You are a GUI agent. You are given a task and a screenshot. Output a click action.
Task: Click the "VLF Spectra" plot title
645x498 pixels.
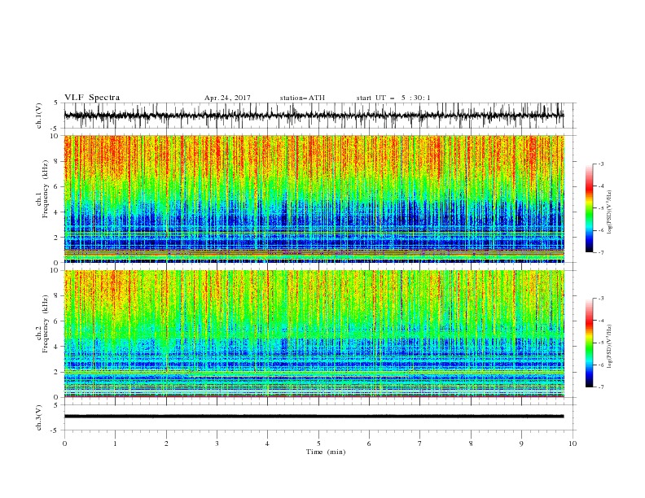click(x=92, y=98)
